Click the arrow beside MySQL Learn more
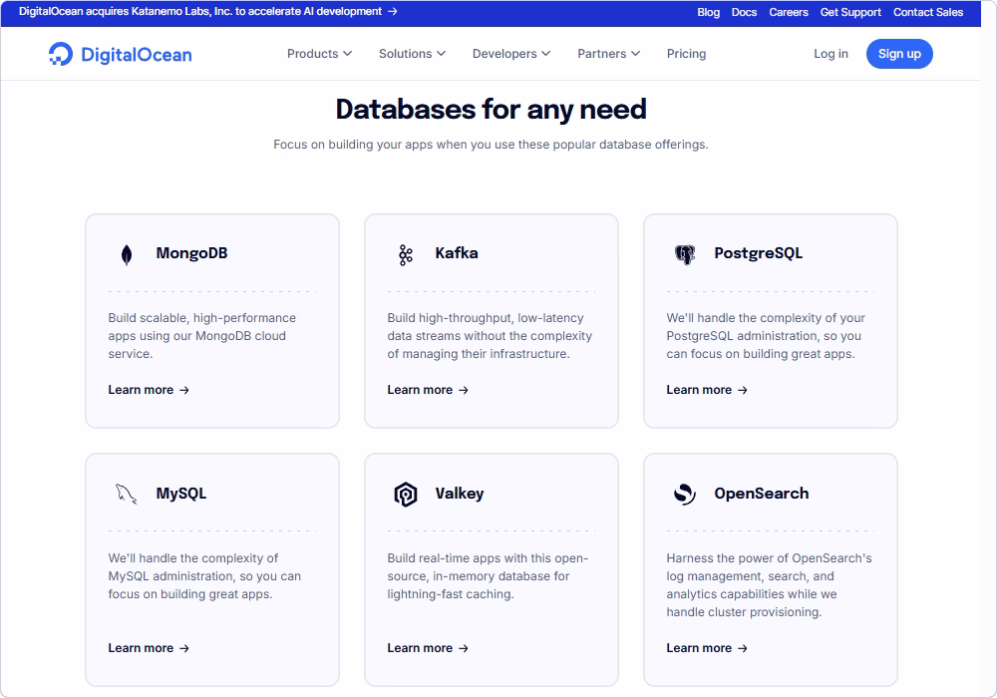997x698 pixels. 183,648
